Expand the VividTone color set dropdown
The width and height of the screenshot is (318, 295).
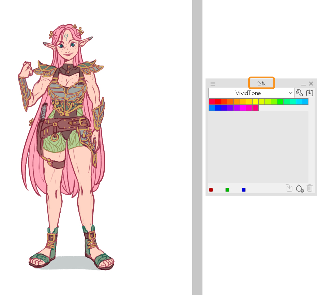tap(290, 93)
